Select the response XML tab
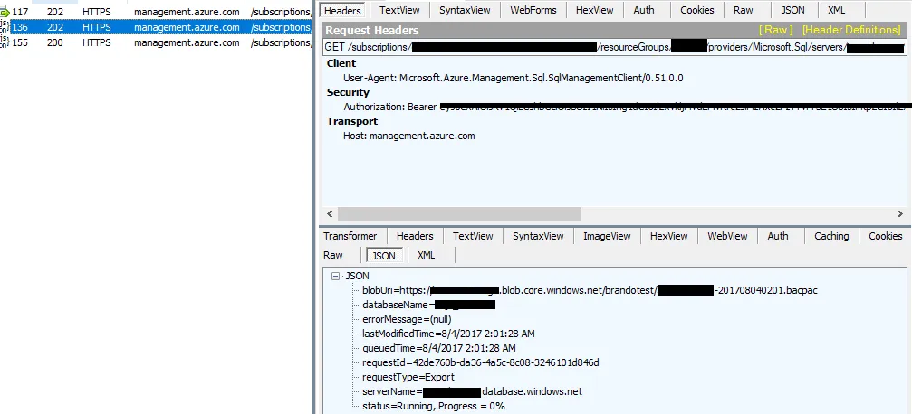Image resolution: width=912 pixels, height=414 pixels. point(426,256)
